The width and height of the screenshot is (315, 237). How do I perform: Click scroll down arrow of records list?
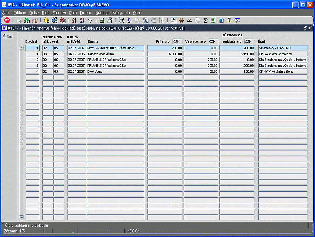(x=21, y=217)
